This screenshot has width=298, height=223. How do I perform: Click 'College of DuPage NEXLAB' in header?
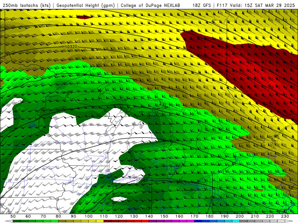coord(150,6)
